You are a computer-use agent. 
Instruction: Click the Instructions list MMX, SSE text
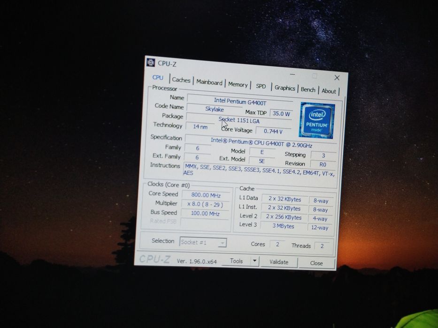[259, 171]
